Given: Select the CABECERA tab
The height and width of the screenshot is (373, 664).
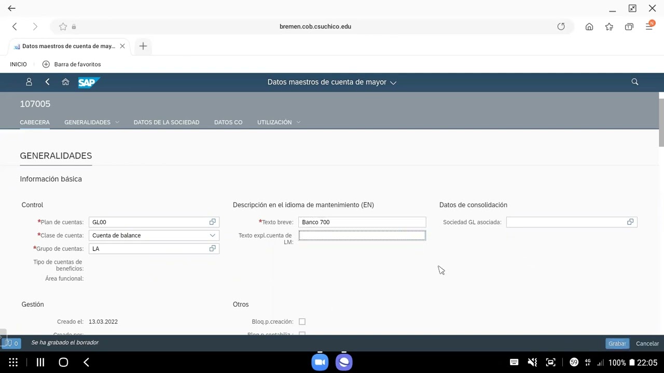Looking at the screenshot, I should (x=35, y=122).
